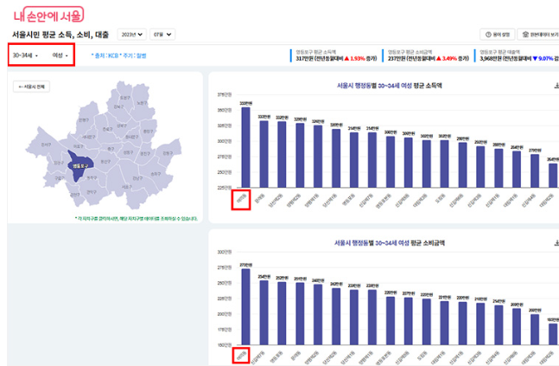Click the 서울시민 평균 소득, 소비, 대출 heading

point(60,35)
